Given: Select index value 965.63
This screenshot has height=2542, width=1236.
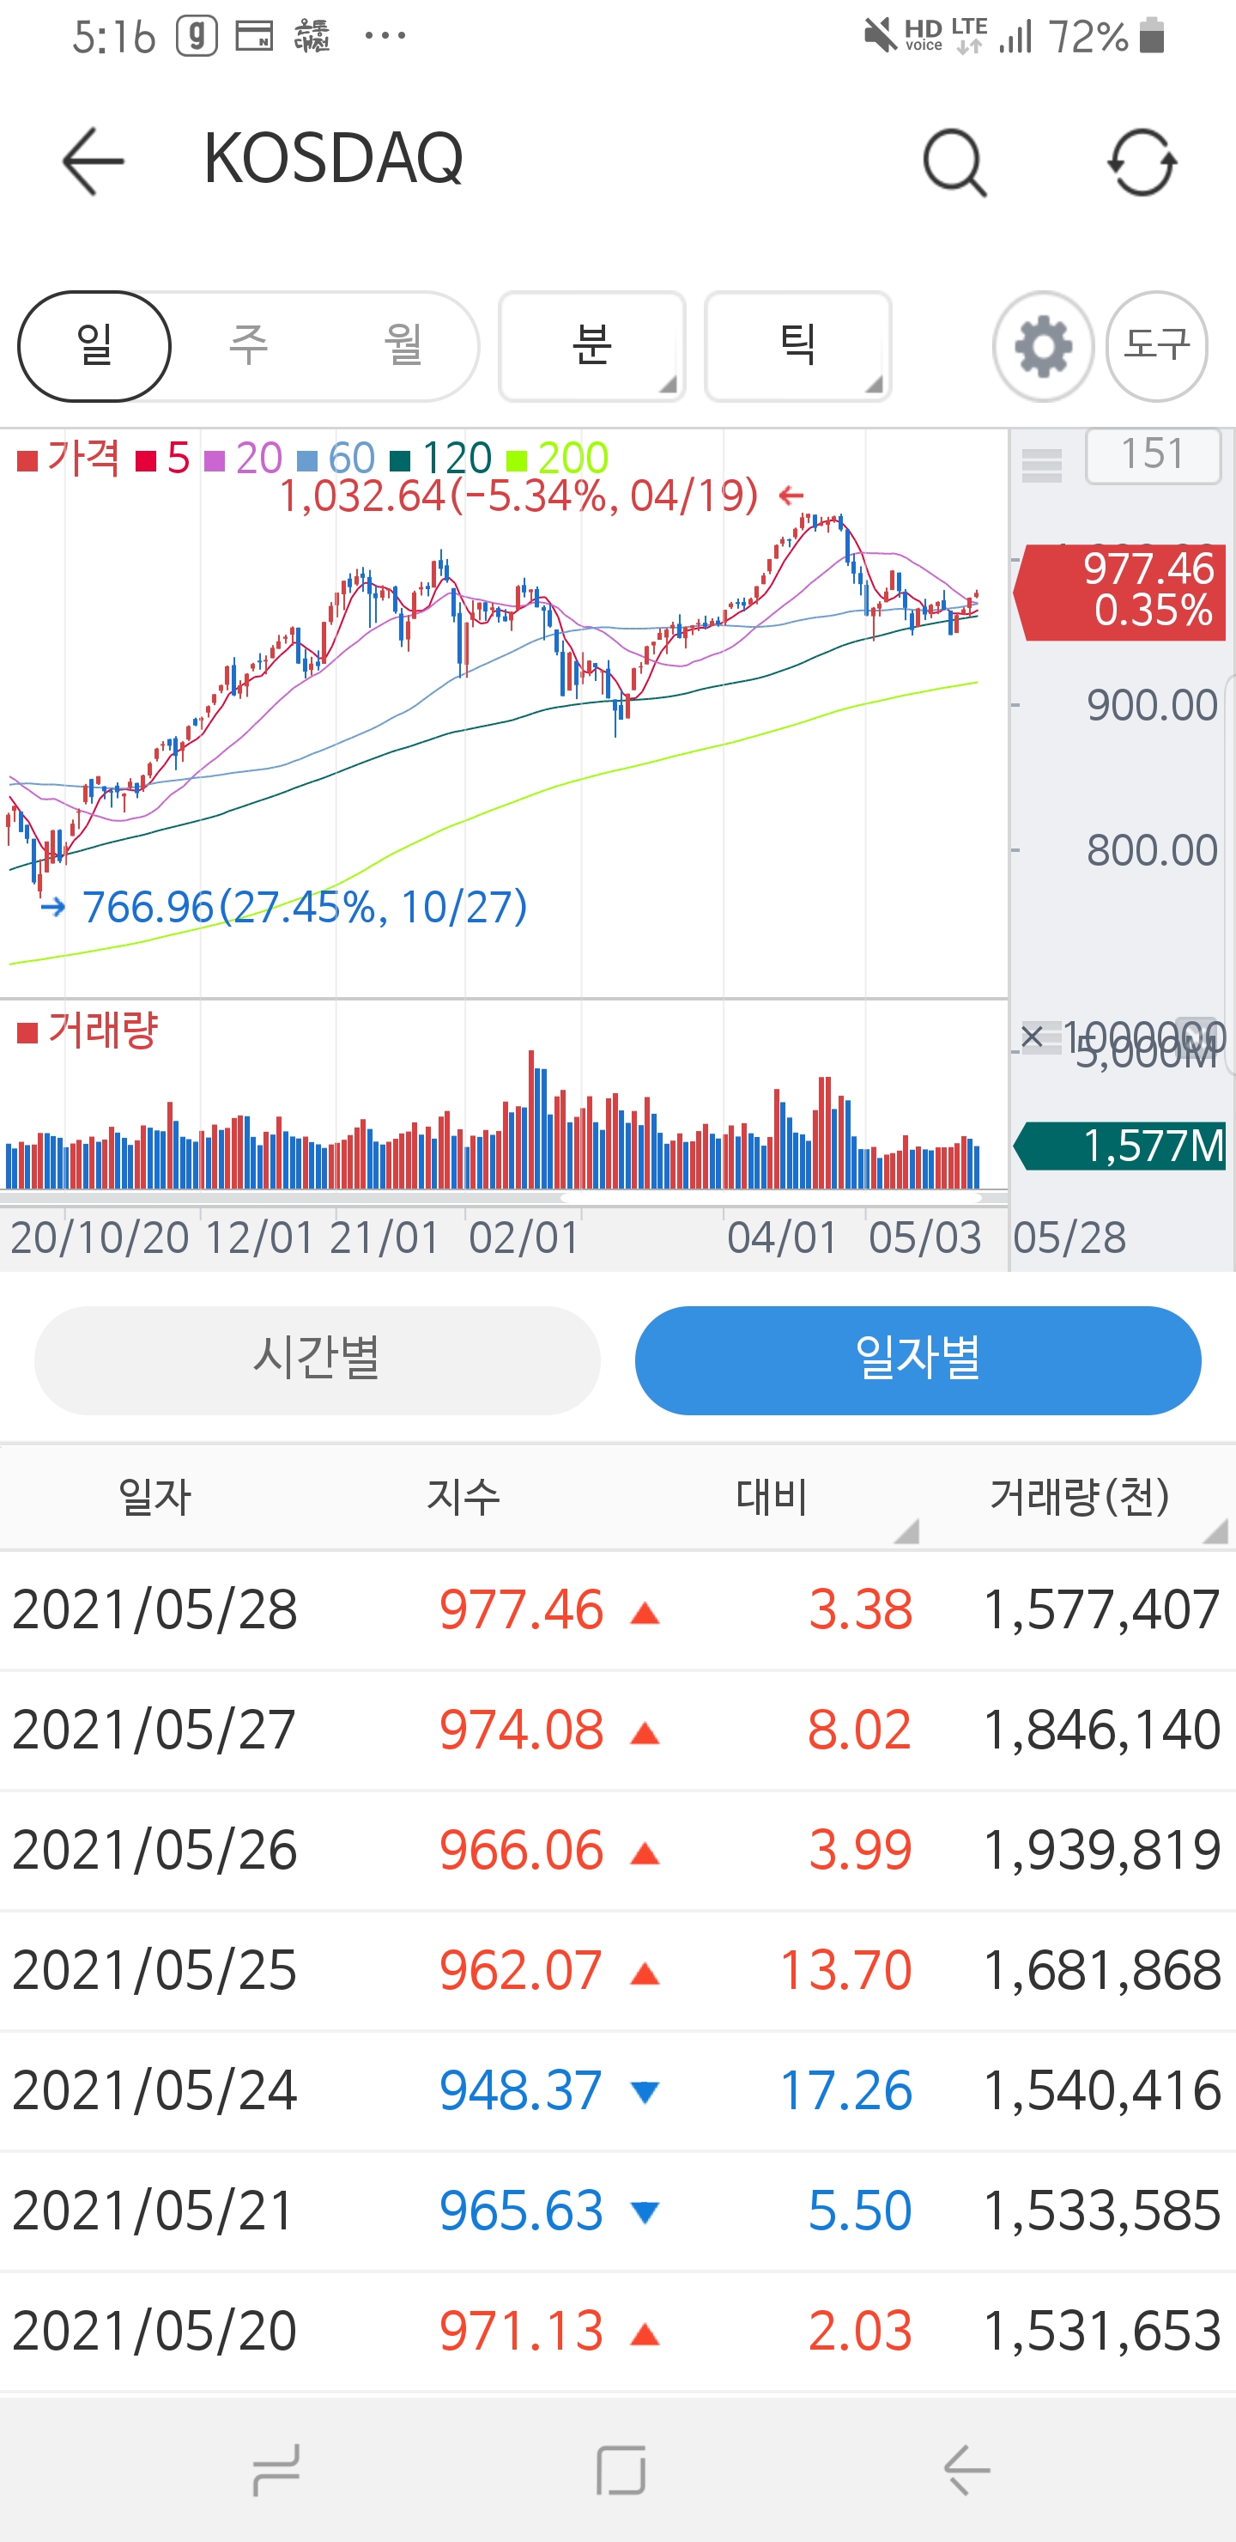Looking at the screenshot, I should coord(521,2211).
